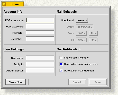Click the Mail Notification heading
Image resolution: width=118 pixels, height=95 pixels.
pos(68,49)
